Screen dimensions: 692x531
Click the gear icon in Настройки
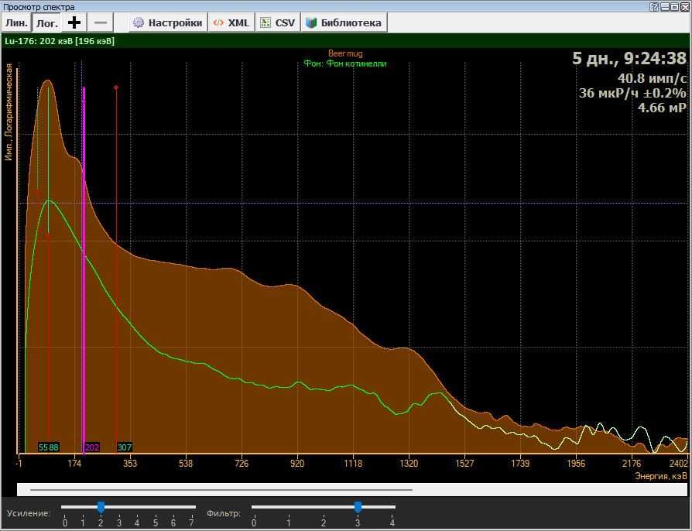click(x=139, y=23)
